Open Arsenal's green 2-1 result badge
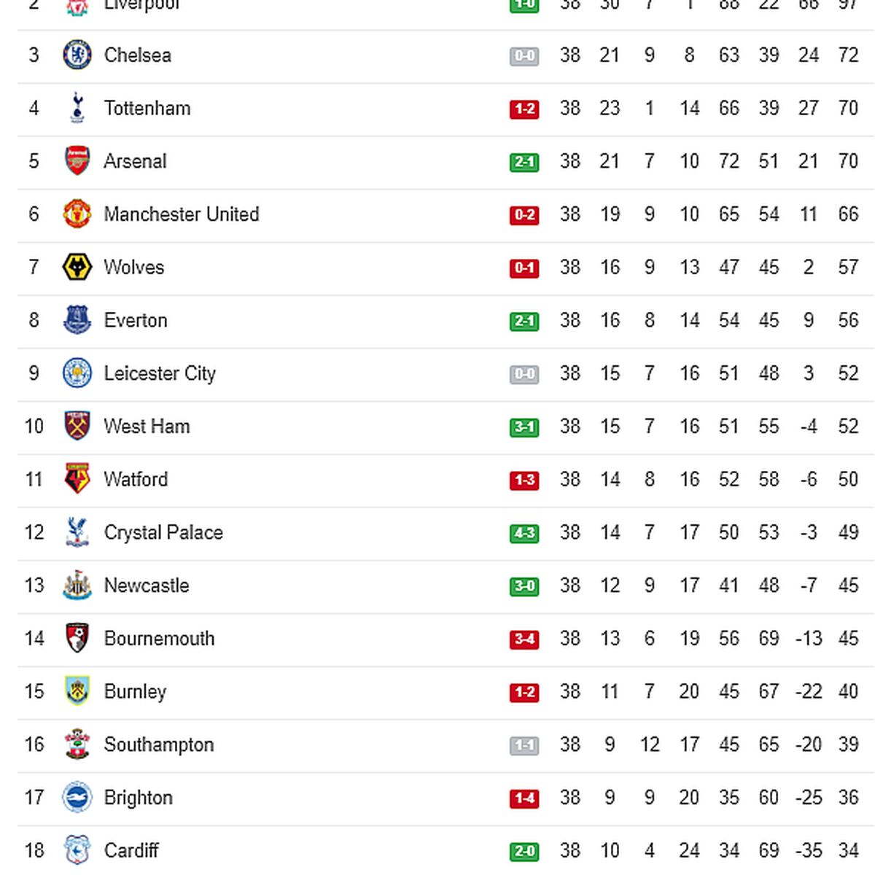 (524, 162)
